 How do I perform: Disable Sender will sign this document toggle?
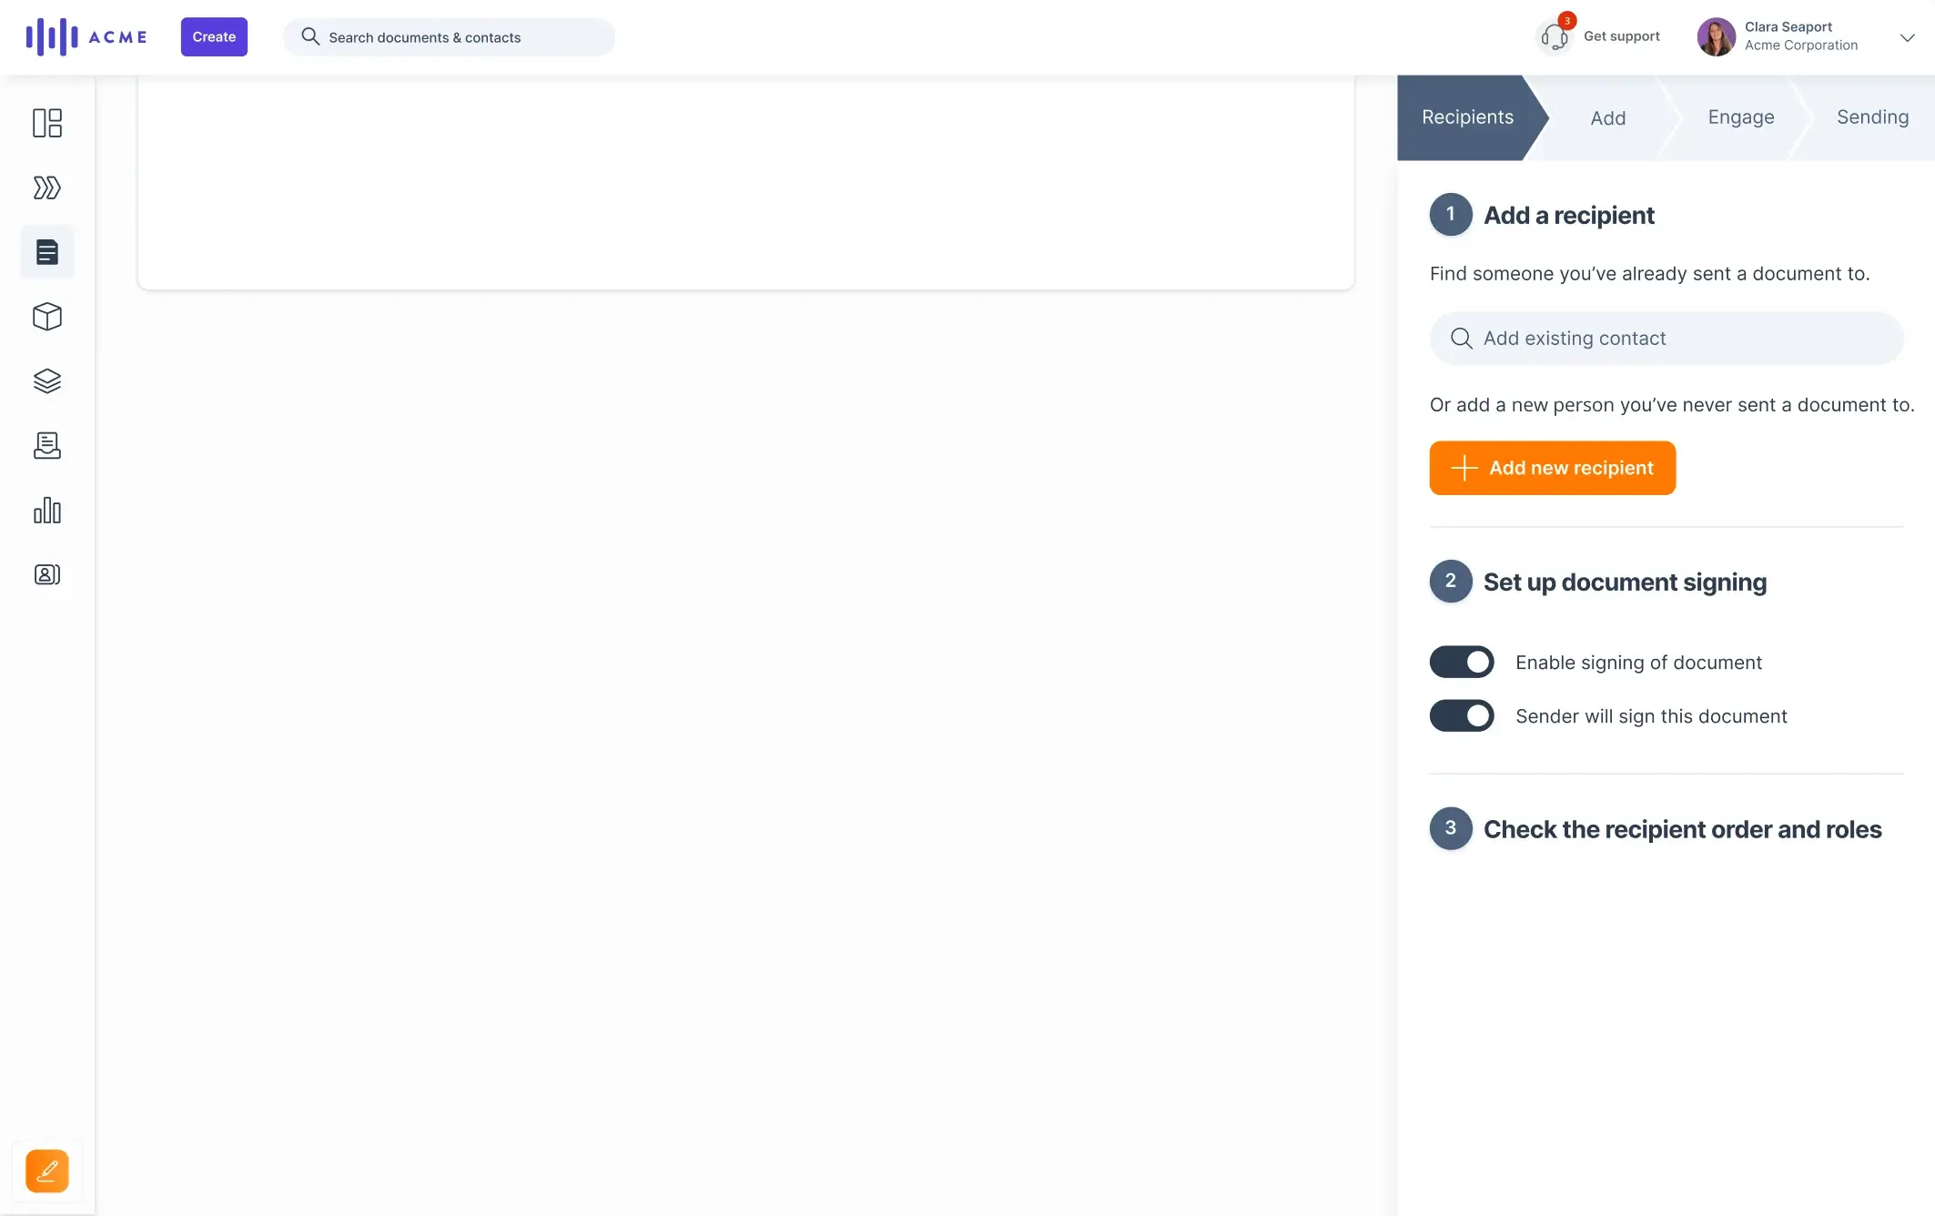(1462, 716)
